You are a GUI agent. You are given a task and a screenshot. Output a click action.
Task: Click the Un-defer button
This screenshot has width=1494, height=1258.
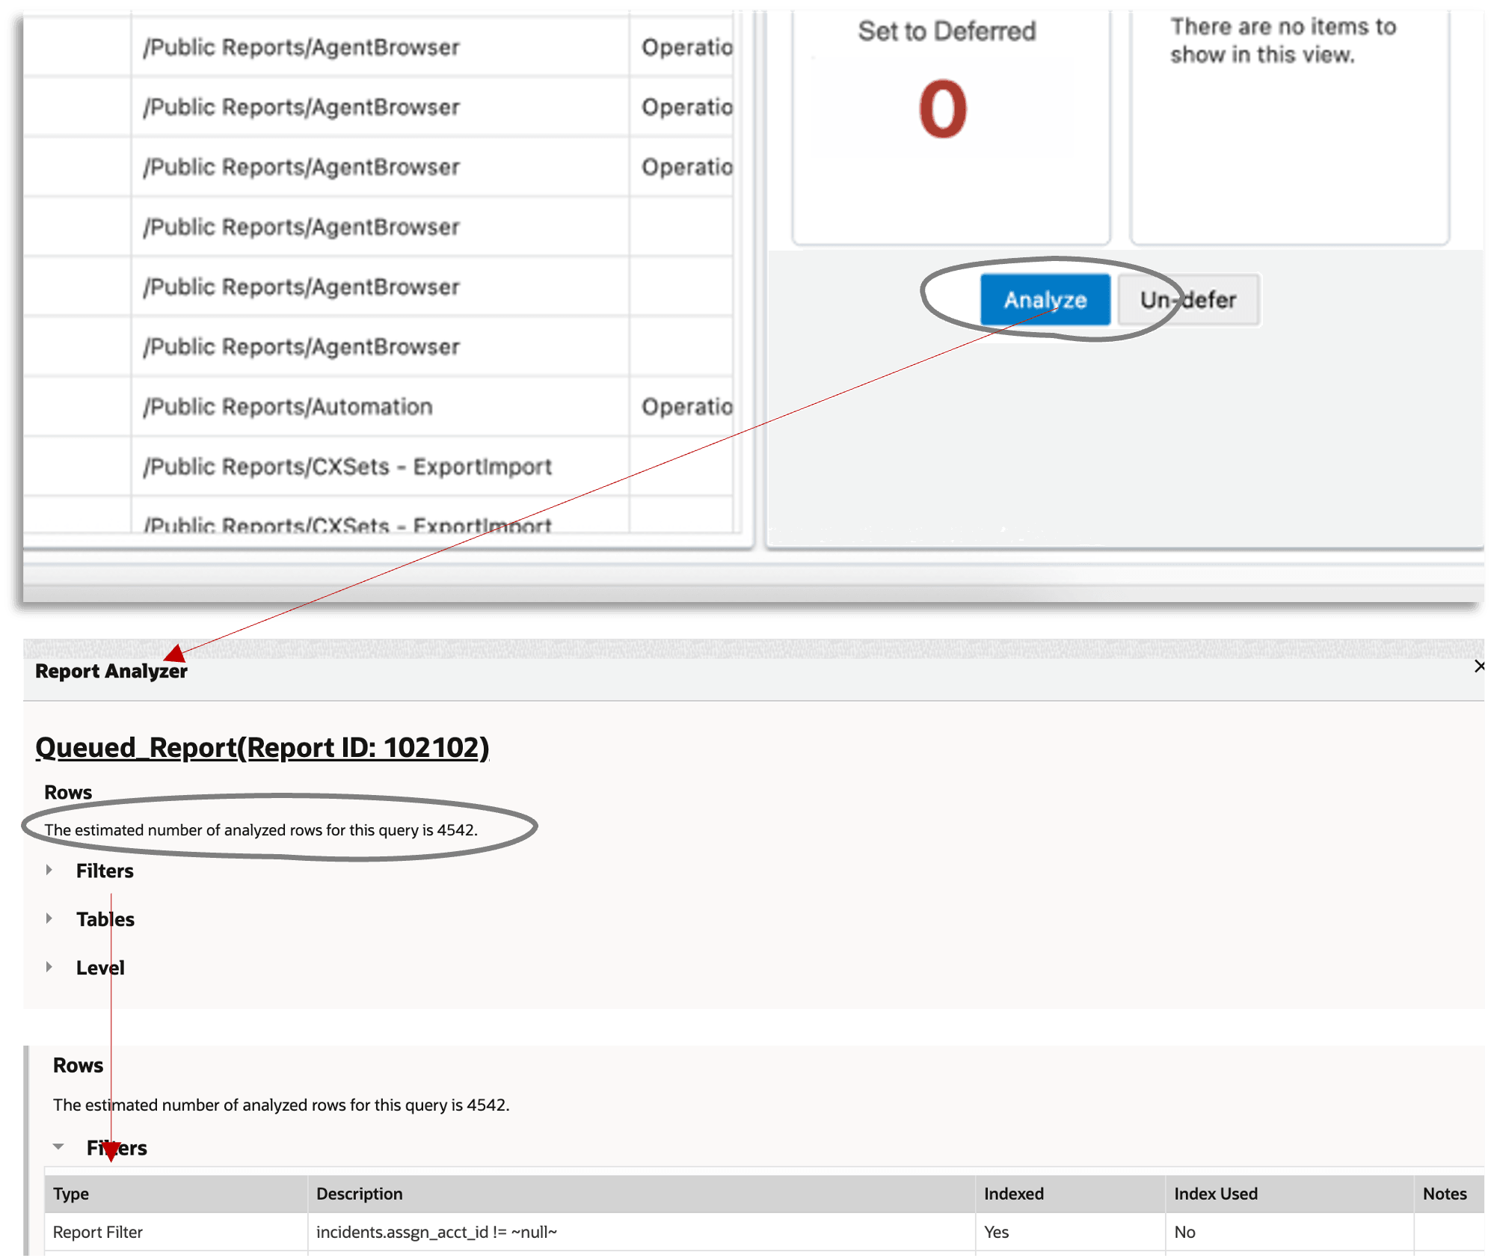tap(1188, 300)
